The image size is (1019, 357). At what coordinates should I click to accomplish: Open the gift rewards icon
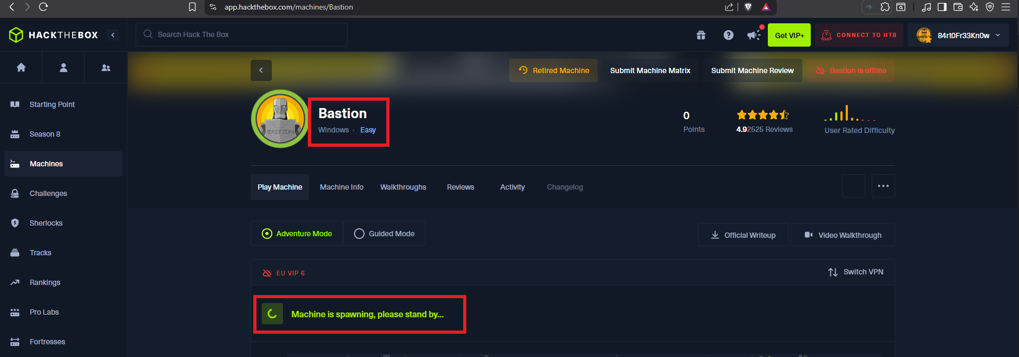(701, 35)
